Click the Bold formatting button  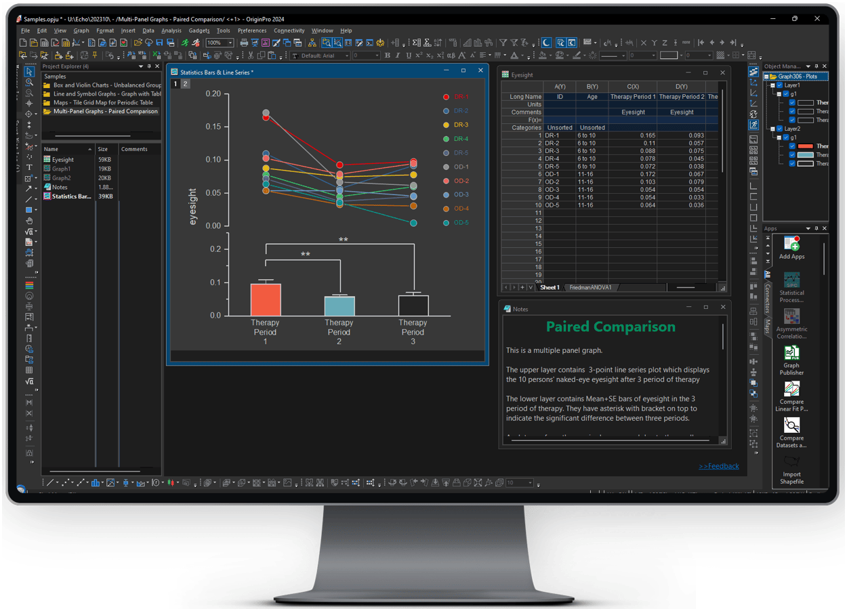tap(388, 56)
